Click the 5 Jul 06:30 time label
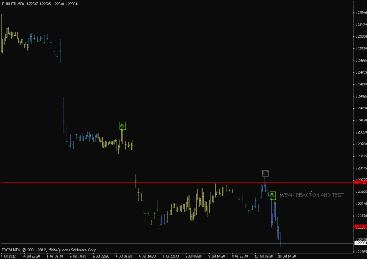Screen dimensions: 367x259 tap(55, 257)
